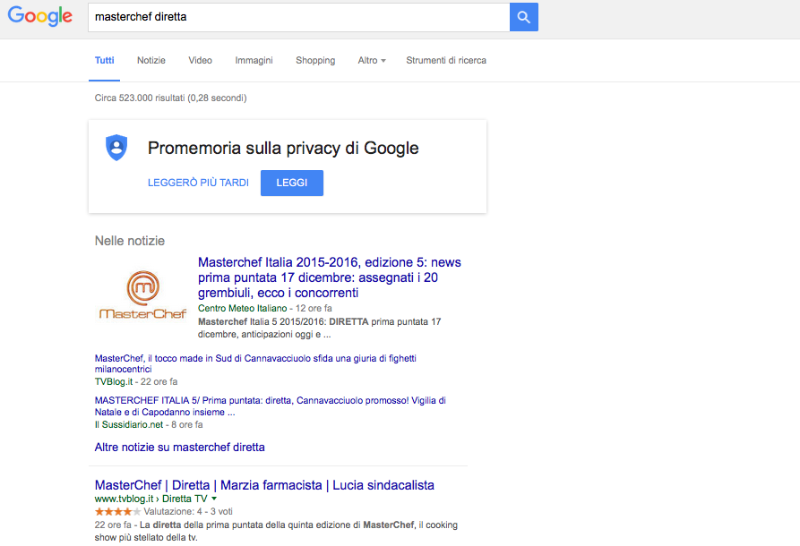The width and height of the screenshot is (800, 546).
Task: Choose Leggerò più tardi
Action: point(199,183)
